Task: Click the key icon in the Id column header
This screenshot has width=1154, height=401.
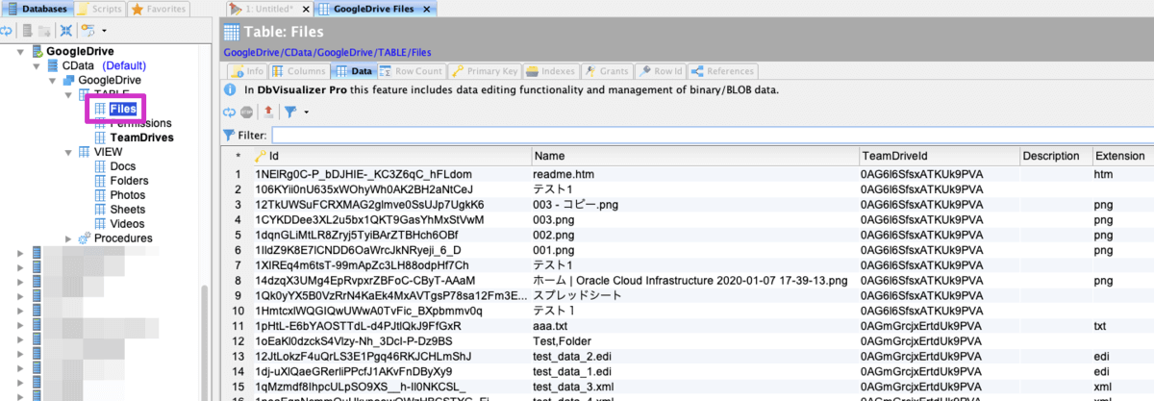Action: [261, 156]
